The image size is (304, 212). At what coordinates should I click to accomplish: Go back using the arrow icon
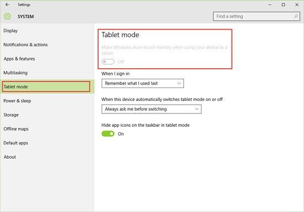click(7, 4)
